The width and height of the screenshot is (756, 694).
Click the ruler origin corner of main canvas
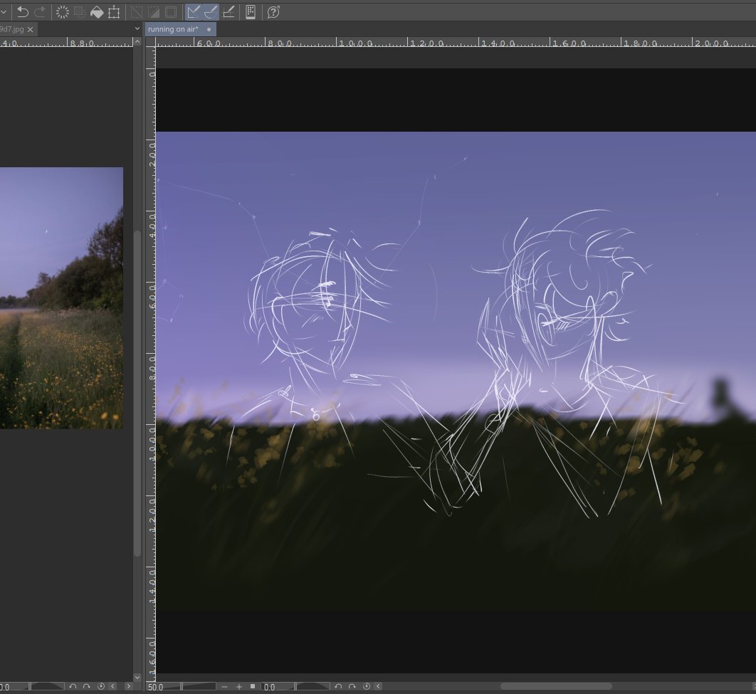[150, 43]
